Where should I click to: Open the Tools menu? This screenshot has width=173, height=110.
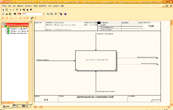50,6
